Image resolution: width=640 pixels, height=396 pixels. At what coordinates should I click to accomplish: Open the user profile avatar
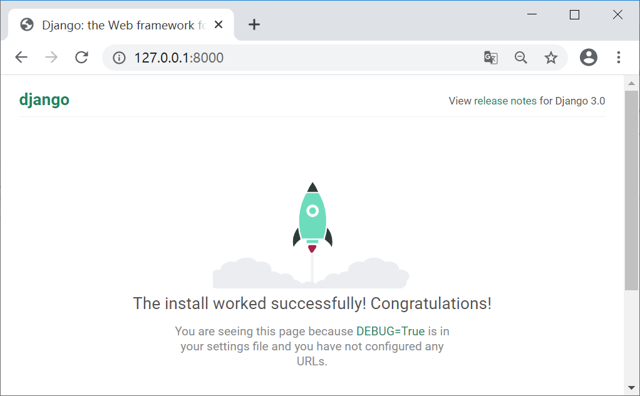(x=589, y=57)
